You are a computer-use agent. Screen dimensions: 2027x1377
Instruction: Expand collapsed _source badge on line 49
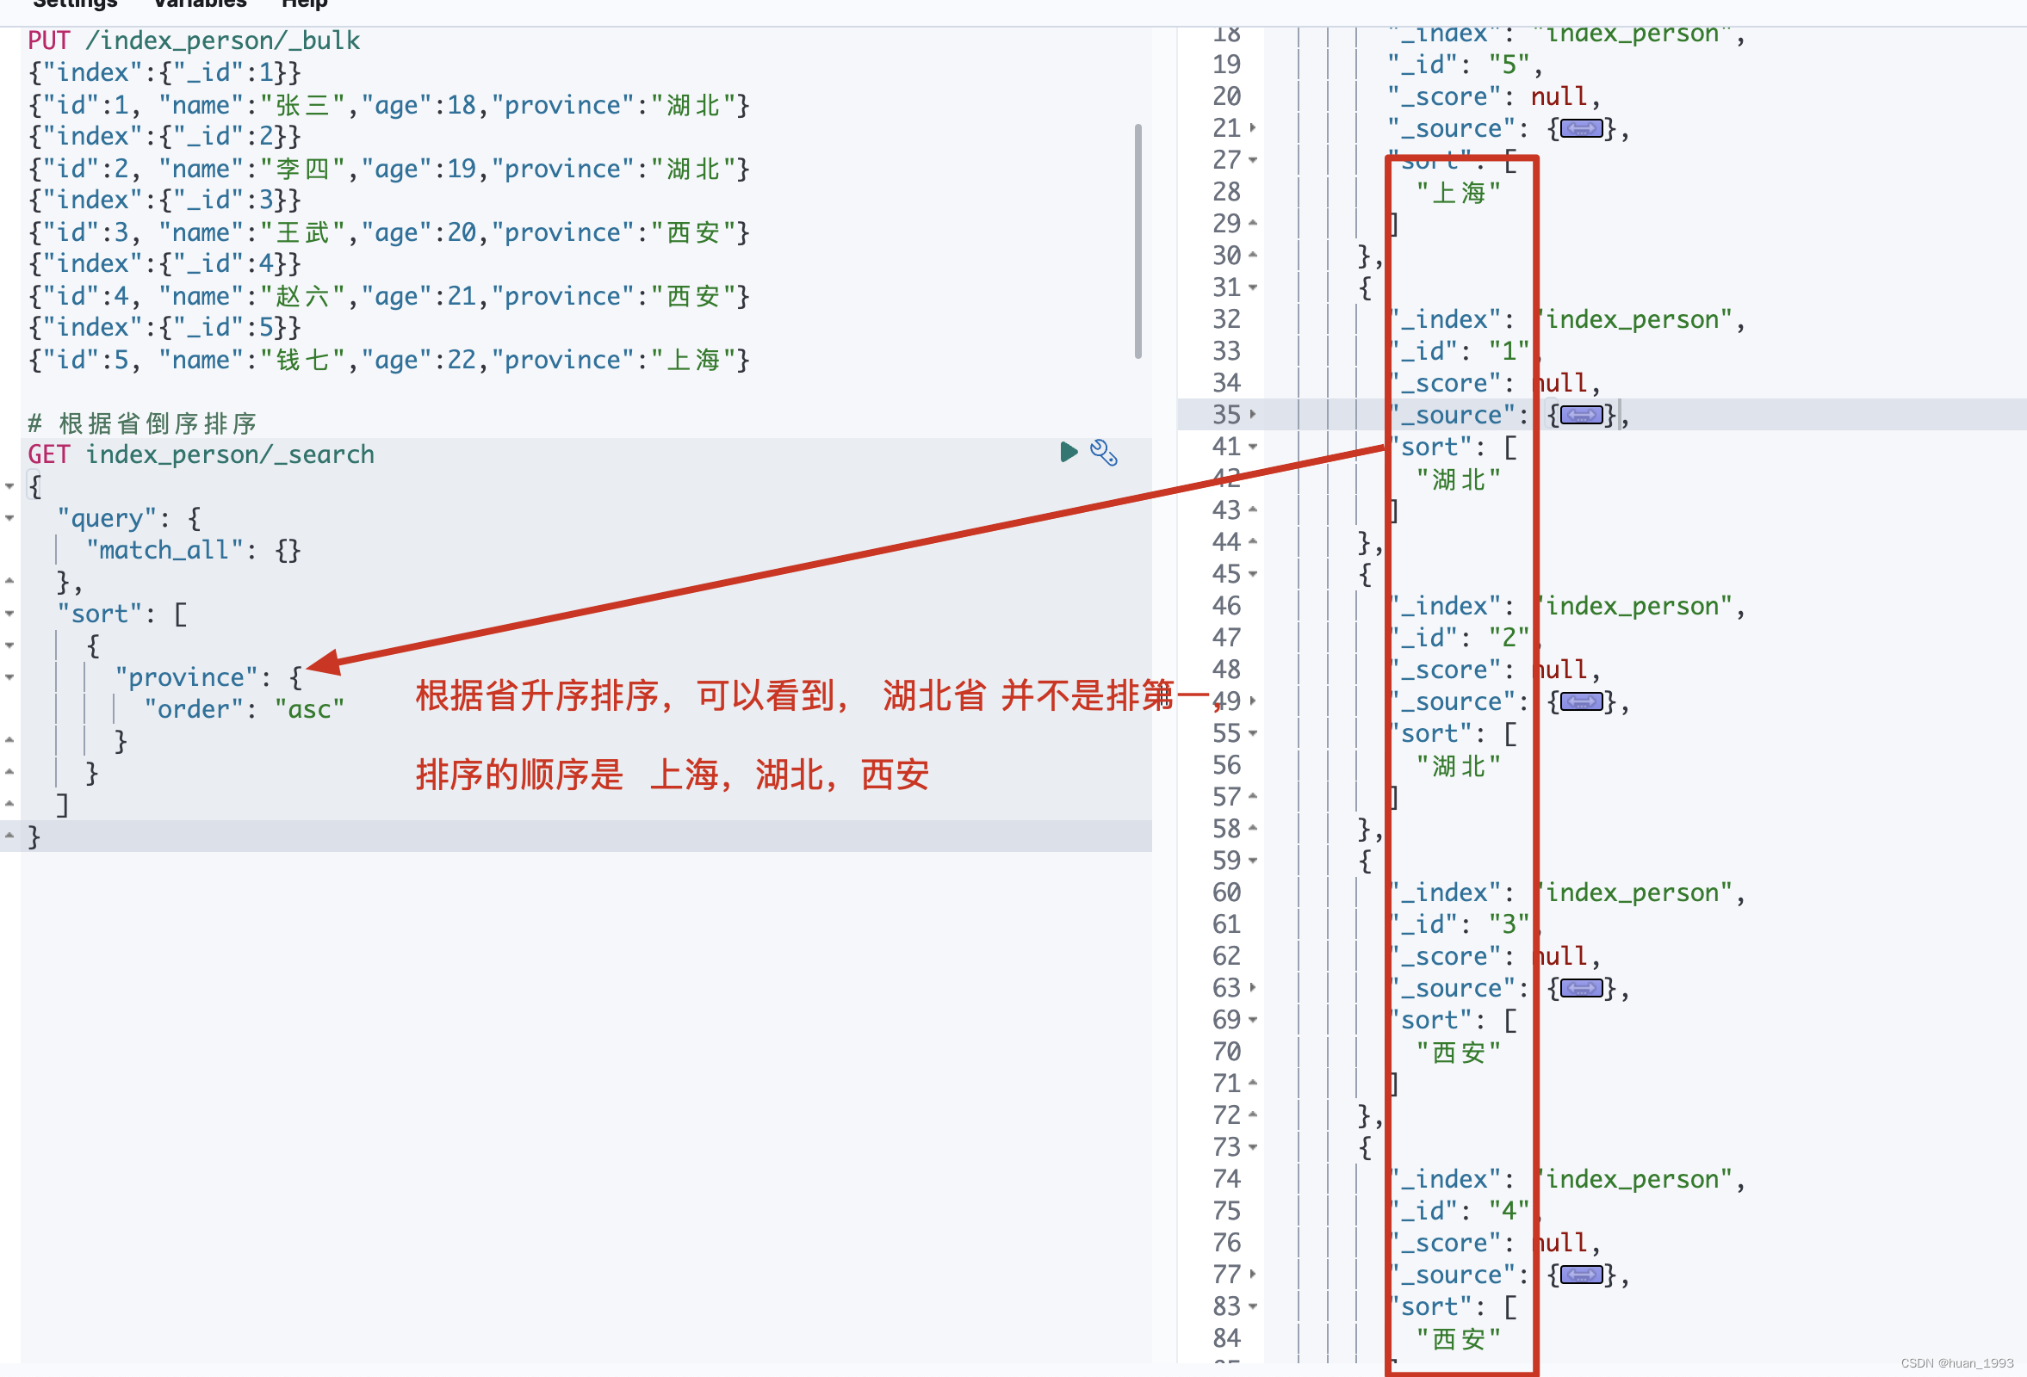[x=1580, y=701]
